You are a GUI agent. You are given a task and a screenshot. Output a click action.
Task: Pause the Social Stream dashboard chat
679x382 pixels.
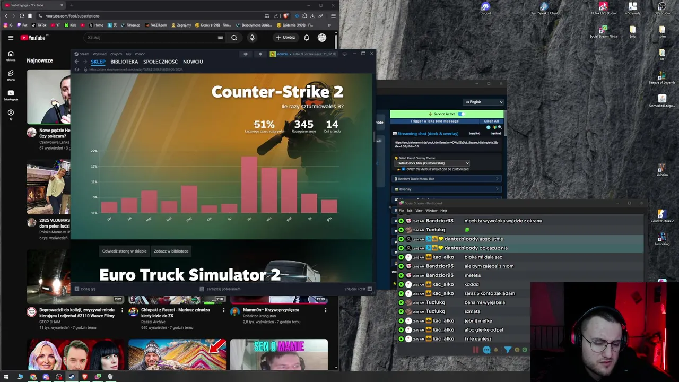[x=476, y=350]
